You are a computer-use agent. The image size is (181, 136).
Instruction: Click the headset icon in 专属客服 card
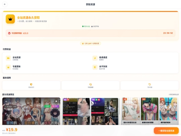(90, 84)
